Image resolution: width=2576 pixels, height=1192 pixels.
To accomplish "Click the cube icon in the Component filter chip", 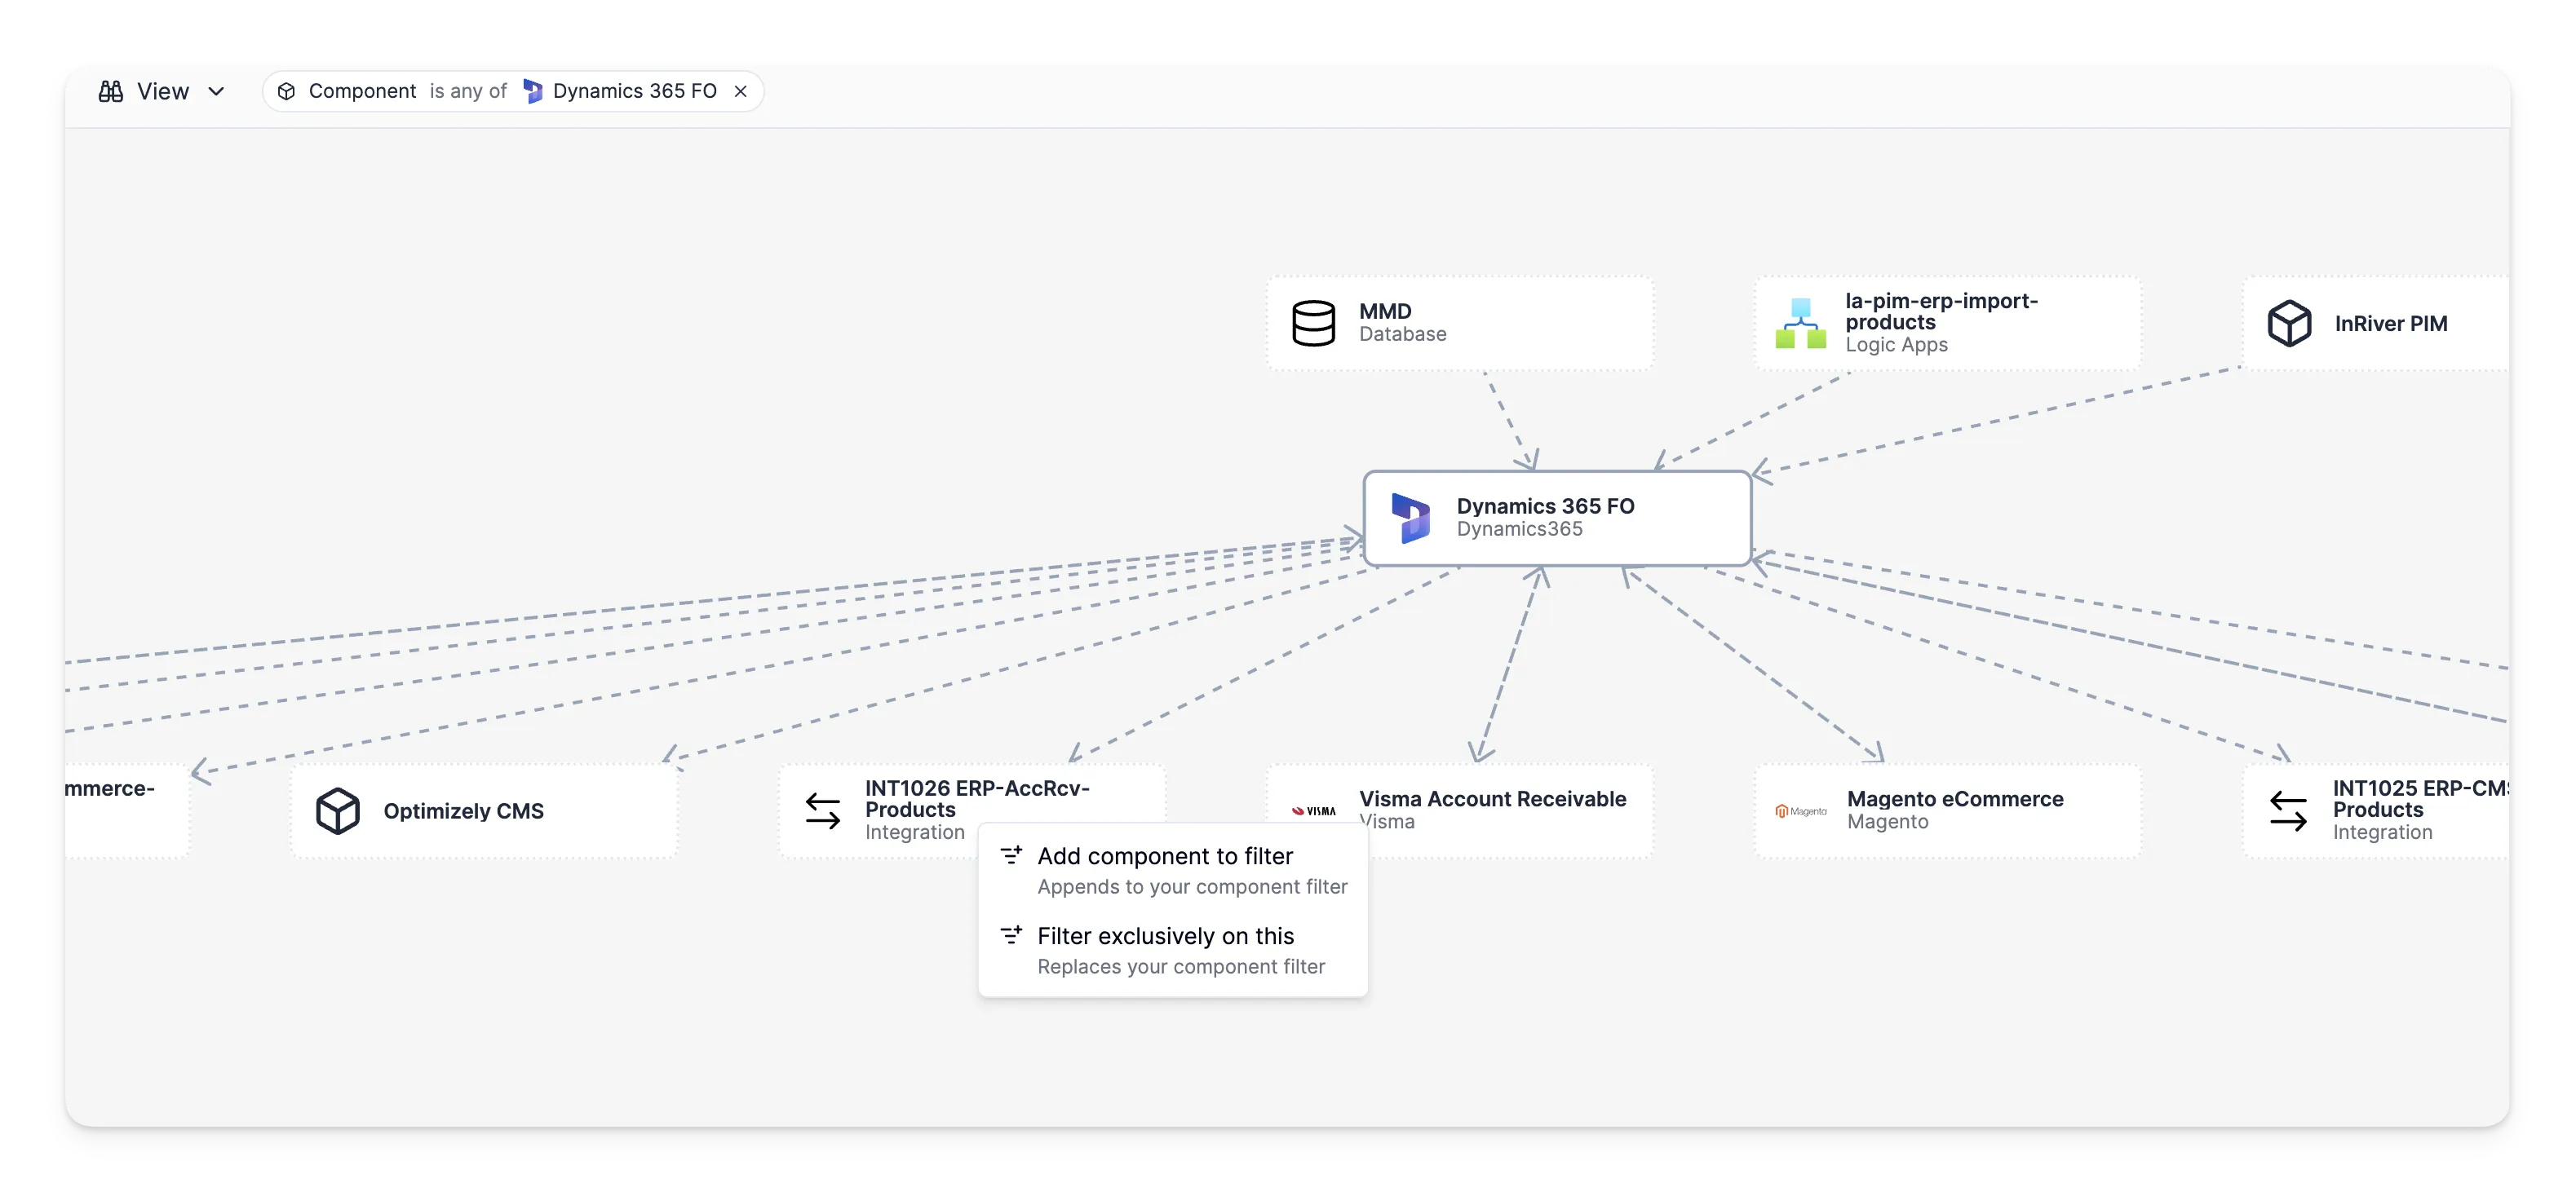I will pos(287,91).
